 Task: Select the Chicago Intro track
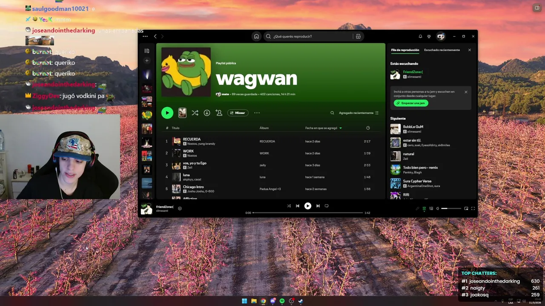coord(193,187)
